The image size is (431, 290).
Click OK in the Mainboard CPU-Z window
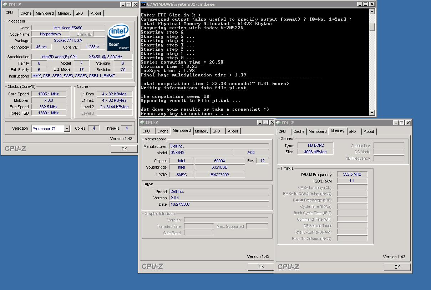click(x=261, y=266)
